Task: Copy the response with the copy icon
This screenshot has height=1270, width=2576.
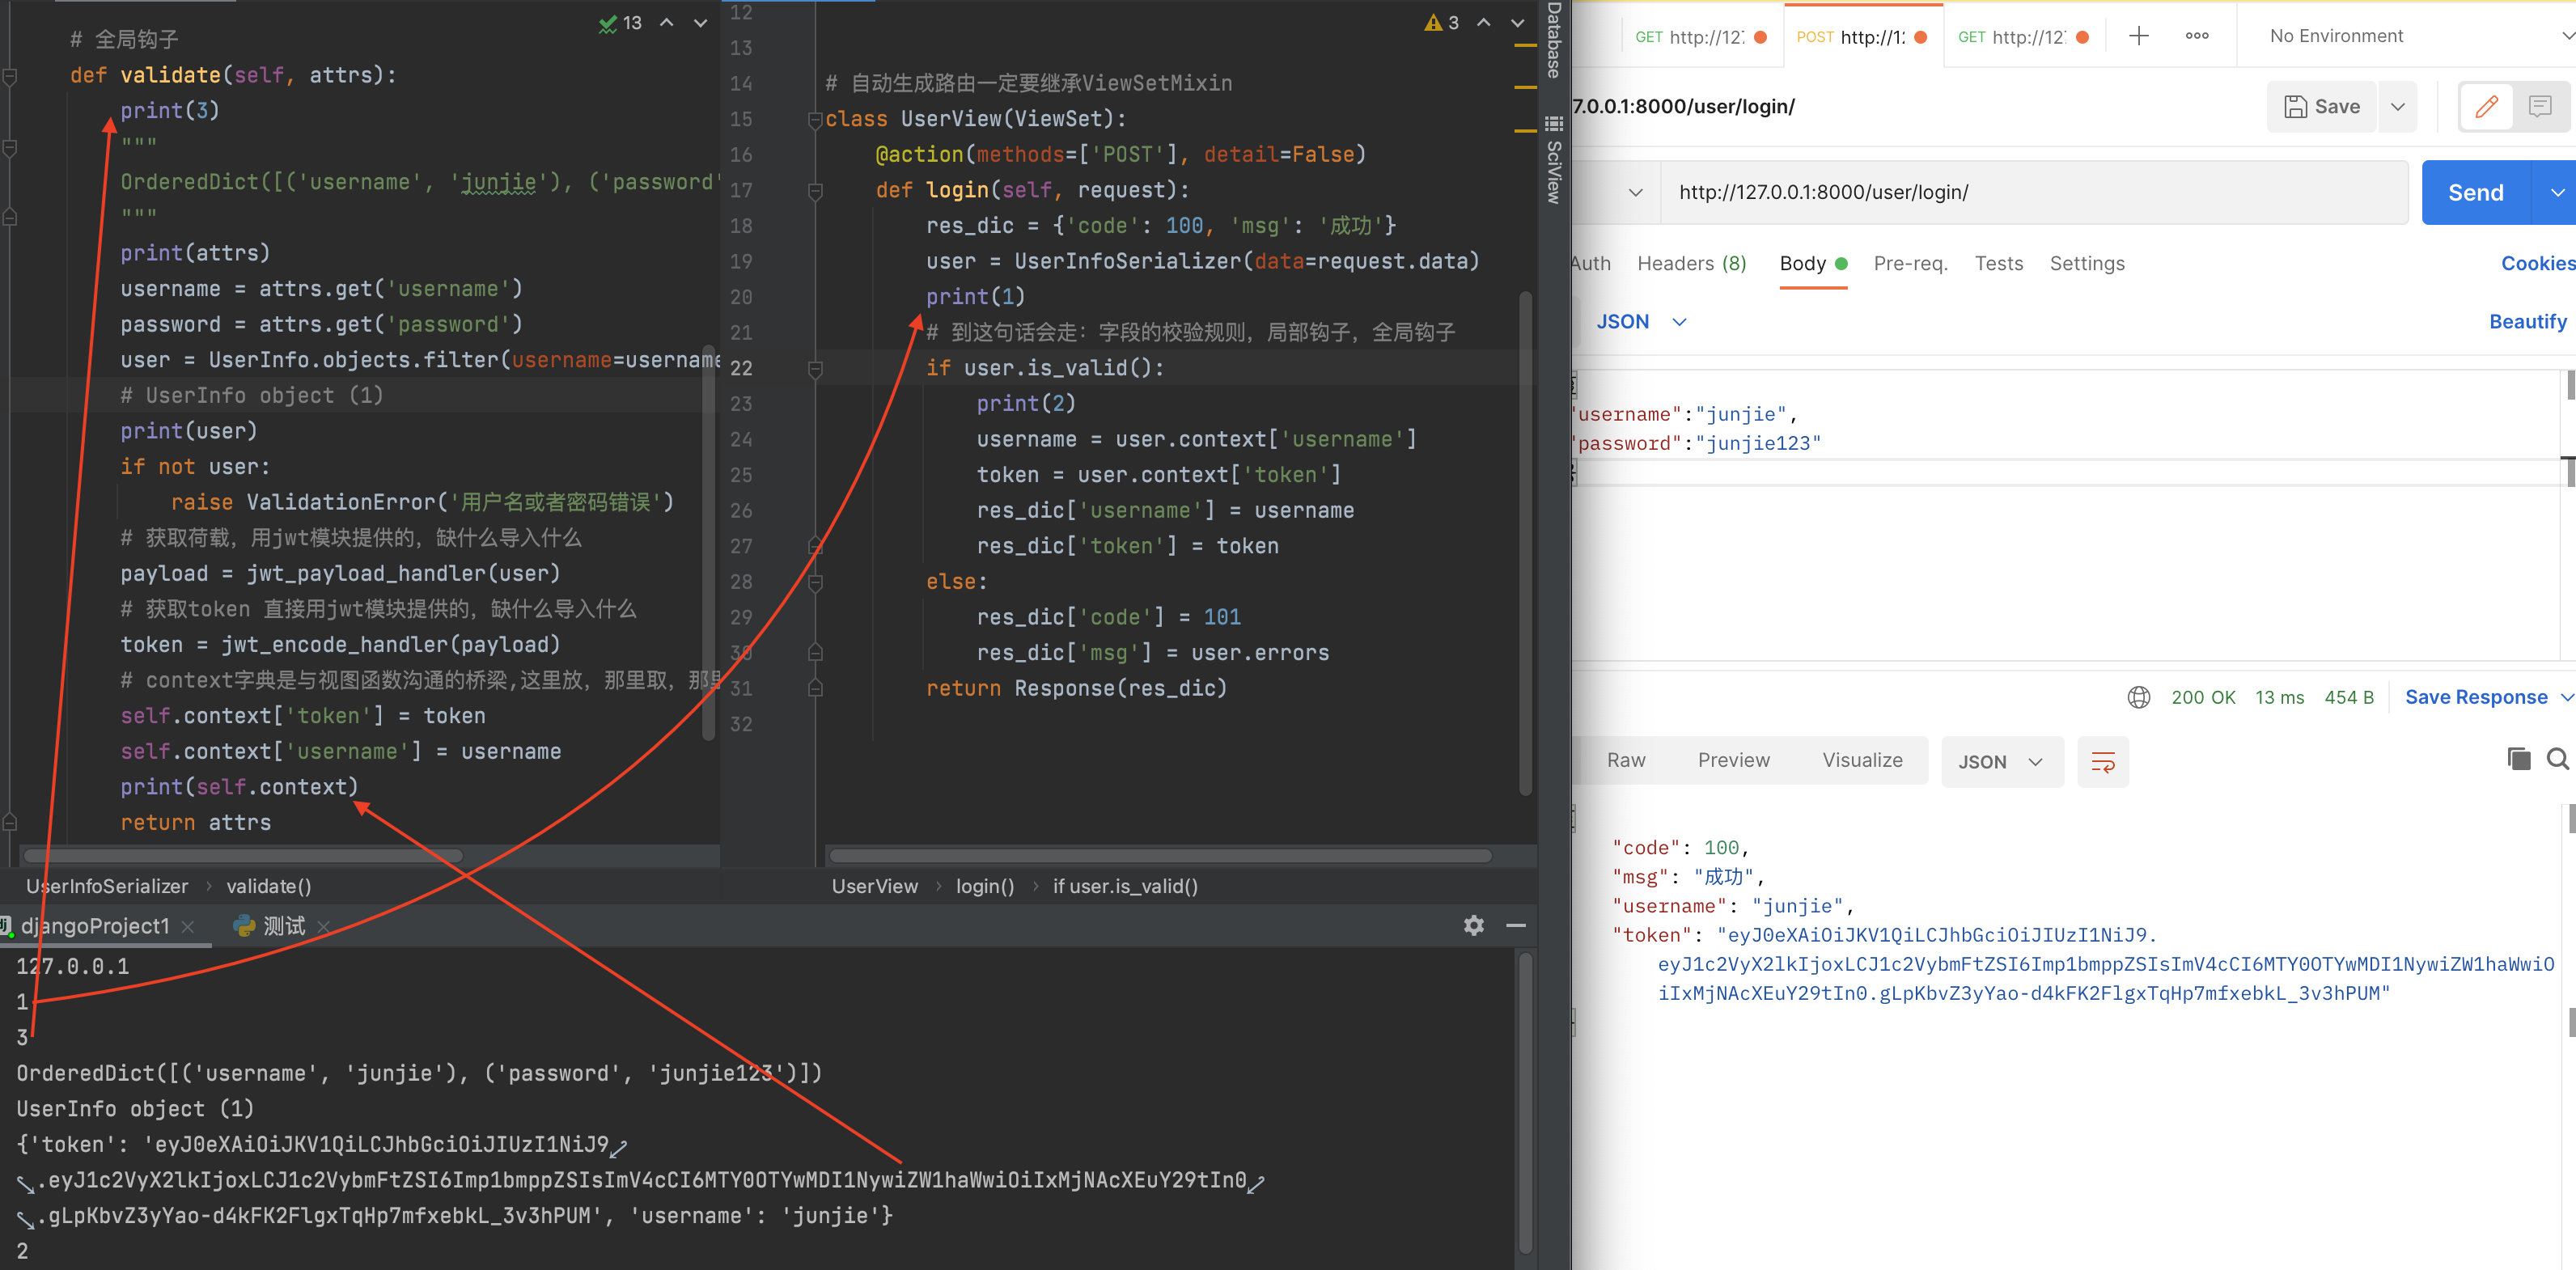Action: tap(2518, 759)
